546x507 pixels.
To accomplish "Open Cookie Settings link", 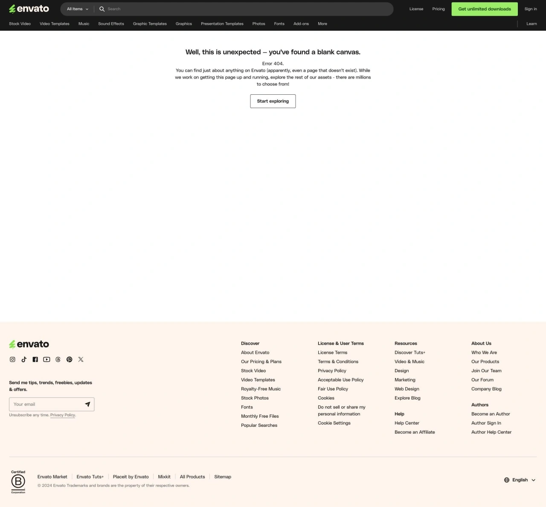I will [x=334, y=423].
